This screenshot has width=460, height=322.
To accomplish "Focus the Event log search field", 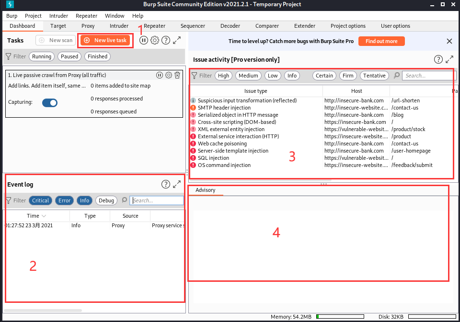I will click(x=157, y=200).
